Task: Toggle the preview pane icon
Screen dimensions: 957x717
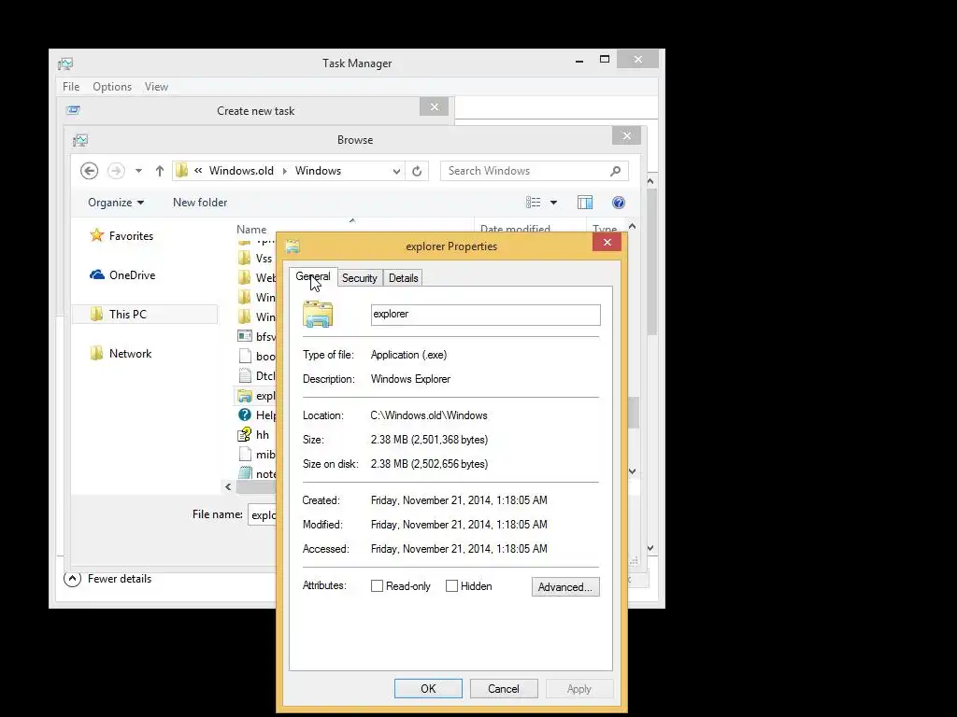Action: pyautogui.click(x=585, y=203)
